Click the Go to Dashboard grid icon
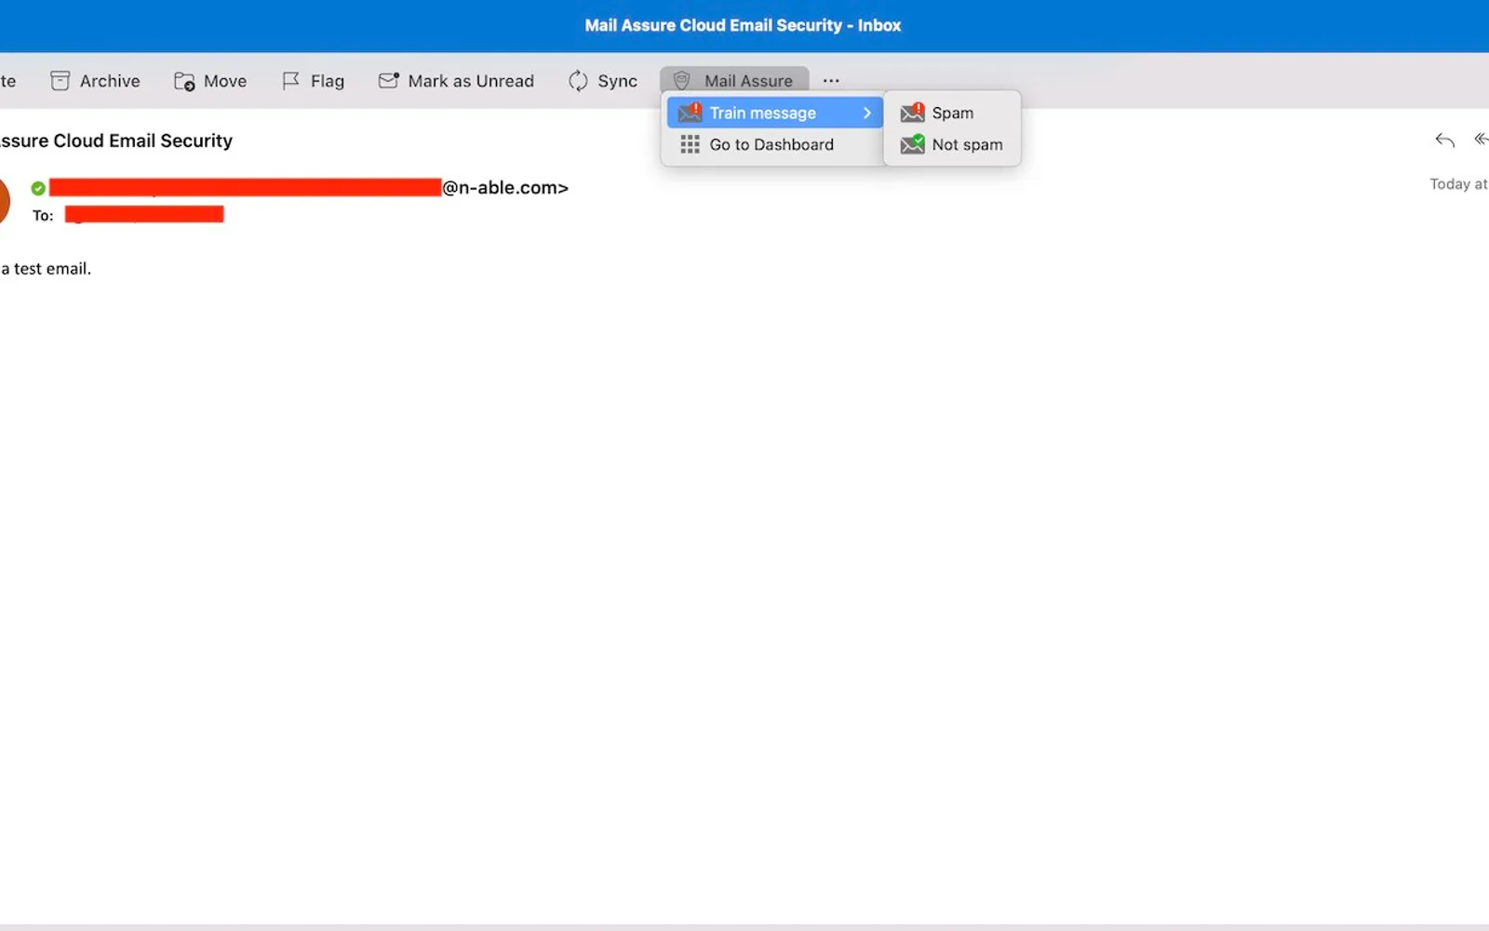Screen dimensions: 1489x931 tap(690, 144)
